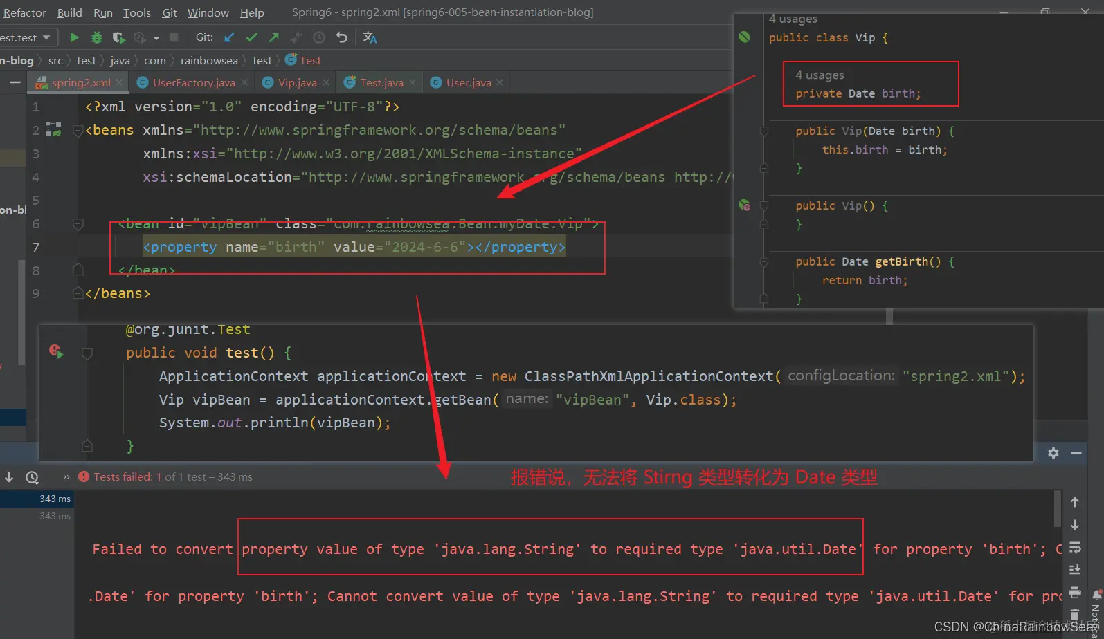Close the Vip.java tab

click(x=326, y=82)
